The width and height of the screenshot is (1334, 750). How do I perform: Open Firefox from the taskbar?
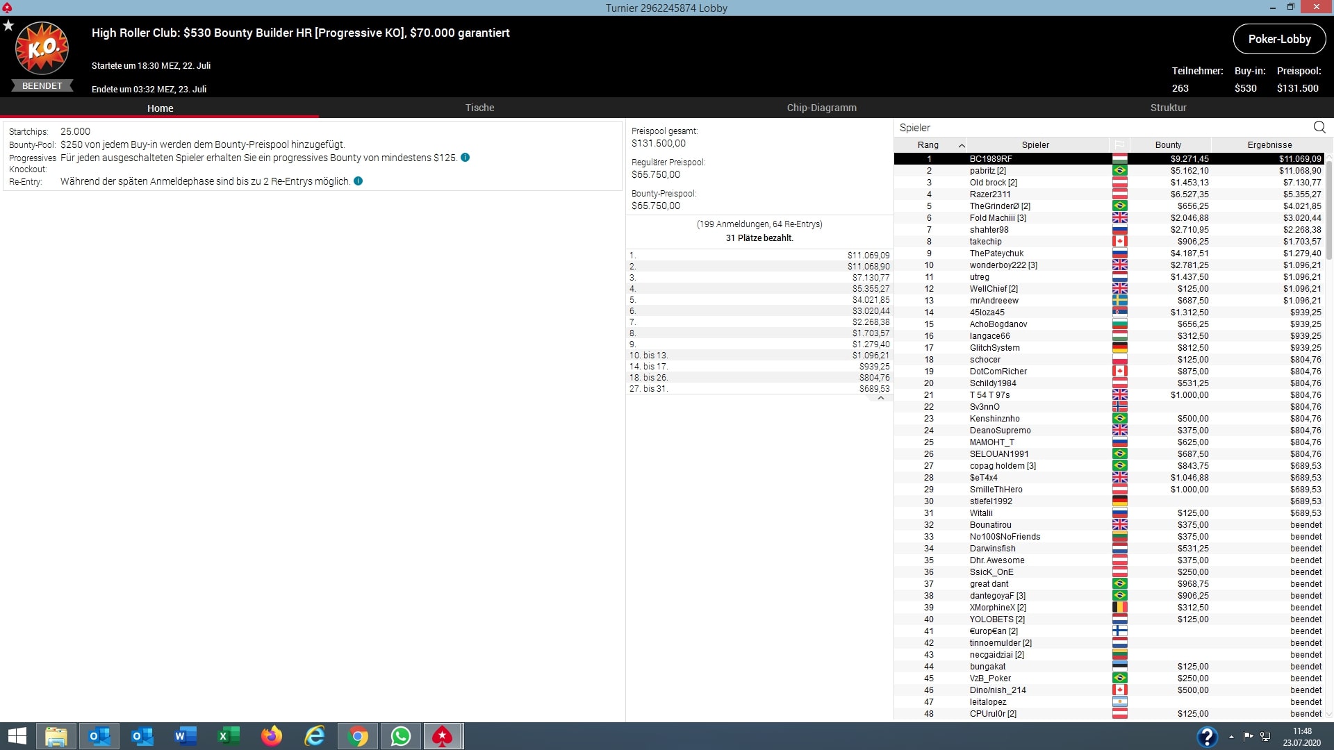point(272,736)
